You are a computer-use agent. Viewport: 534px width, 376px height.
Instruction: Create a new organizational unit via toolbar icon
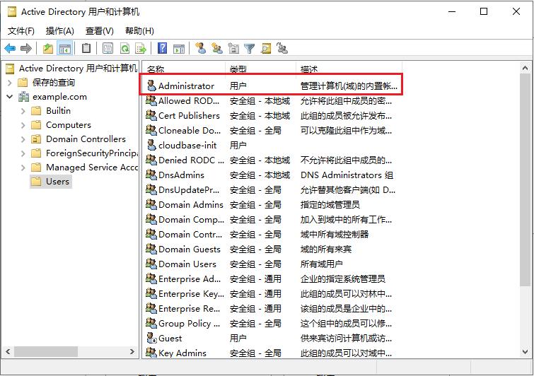[233, 48]
